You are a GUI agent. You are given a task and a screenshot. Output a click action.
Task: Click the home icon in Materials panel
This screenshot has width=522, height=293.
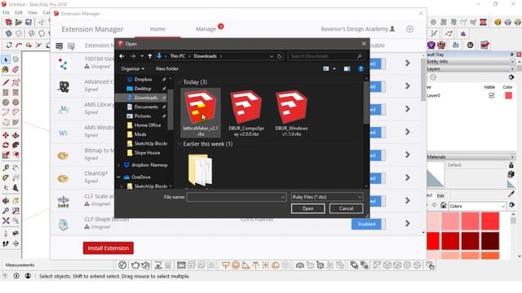pos(443,206)
